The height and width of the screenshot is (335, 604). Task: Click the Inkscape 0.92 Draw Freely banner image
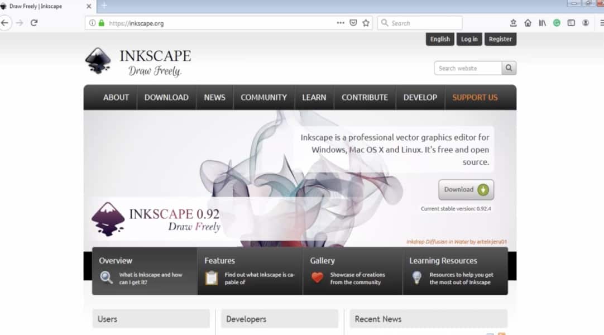point(156,219)
